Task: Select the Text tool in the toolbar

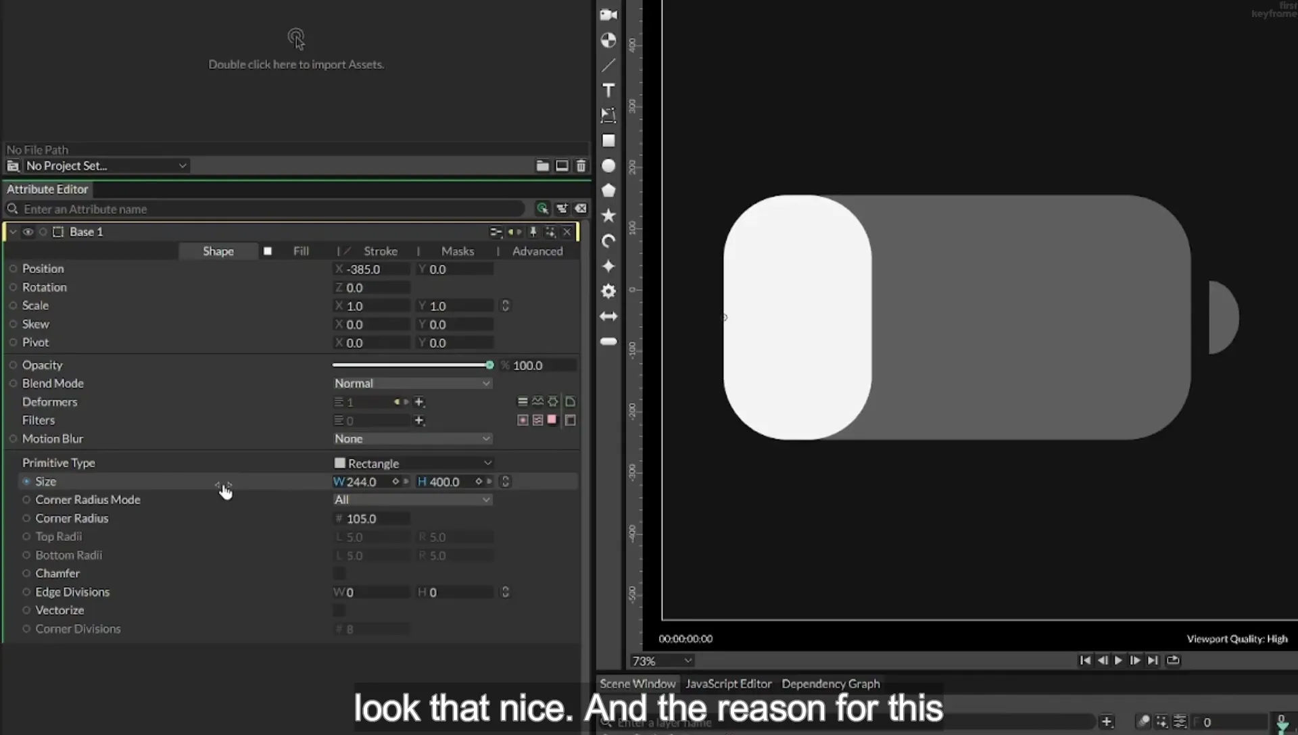Action: (608, 91)
